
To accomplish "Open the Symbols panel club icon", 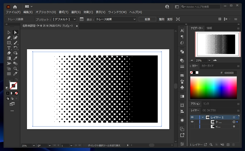I will click(182, 87).
